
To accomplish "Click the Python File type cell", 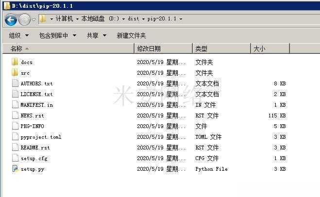I will tap(211, 169).
